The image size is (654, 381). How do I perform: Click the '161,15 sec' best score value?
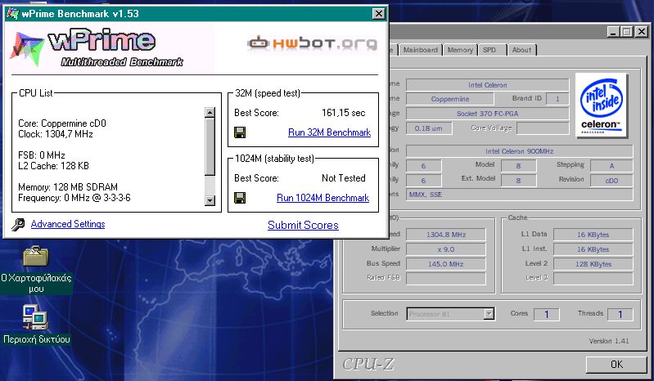343,113
